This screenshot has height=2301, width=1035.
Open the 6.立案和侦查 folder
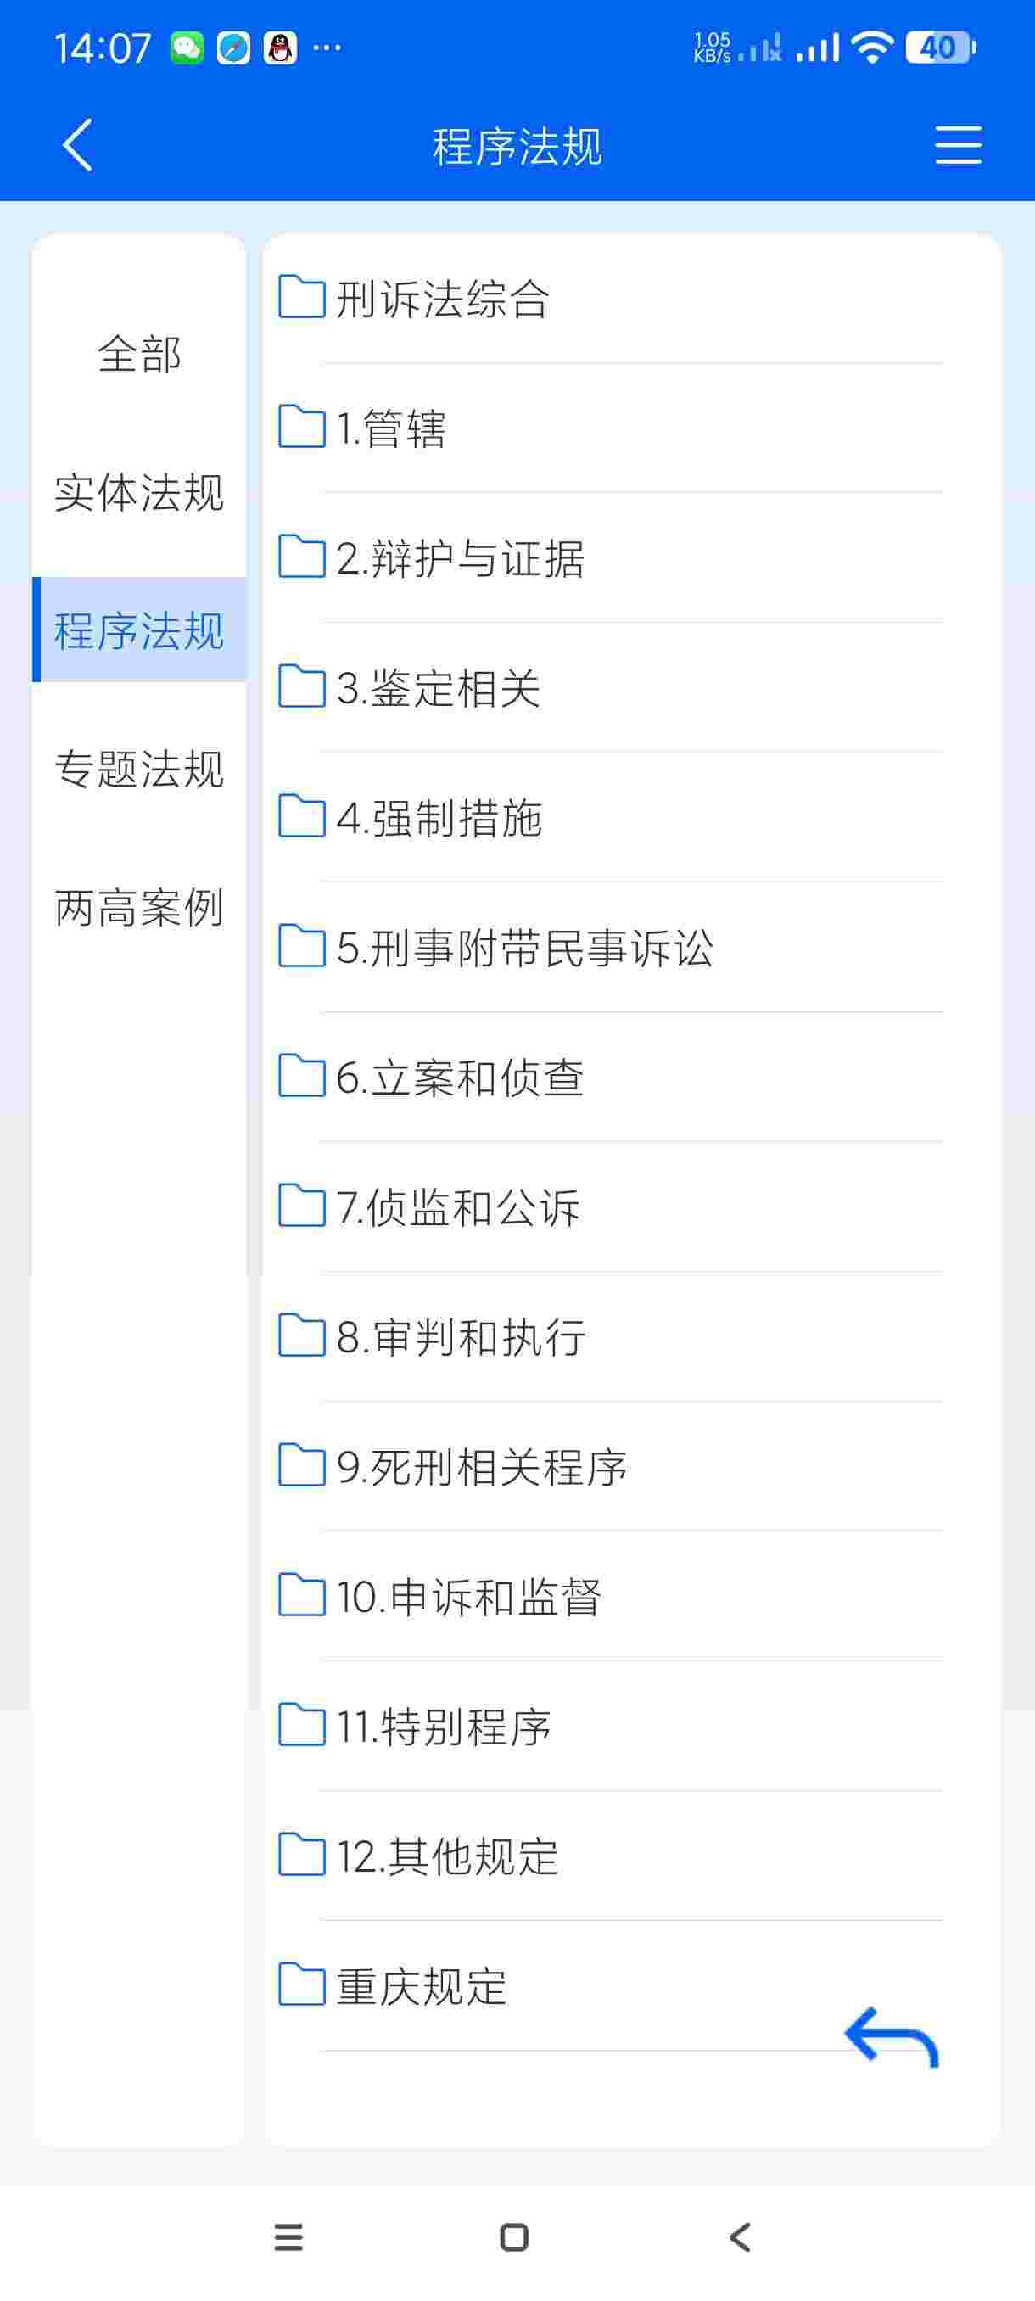pyautogui.click(x=611, y=1077)
